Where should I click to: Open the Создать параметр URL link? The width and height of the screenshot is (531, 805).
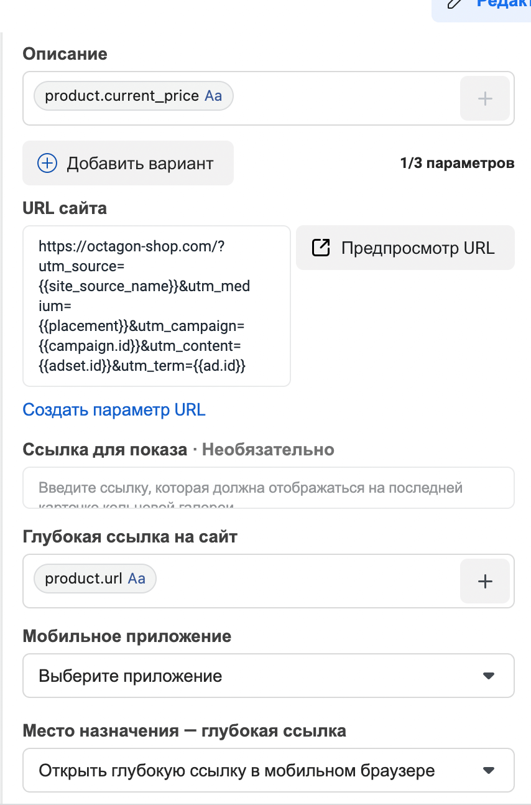point(114,409)
